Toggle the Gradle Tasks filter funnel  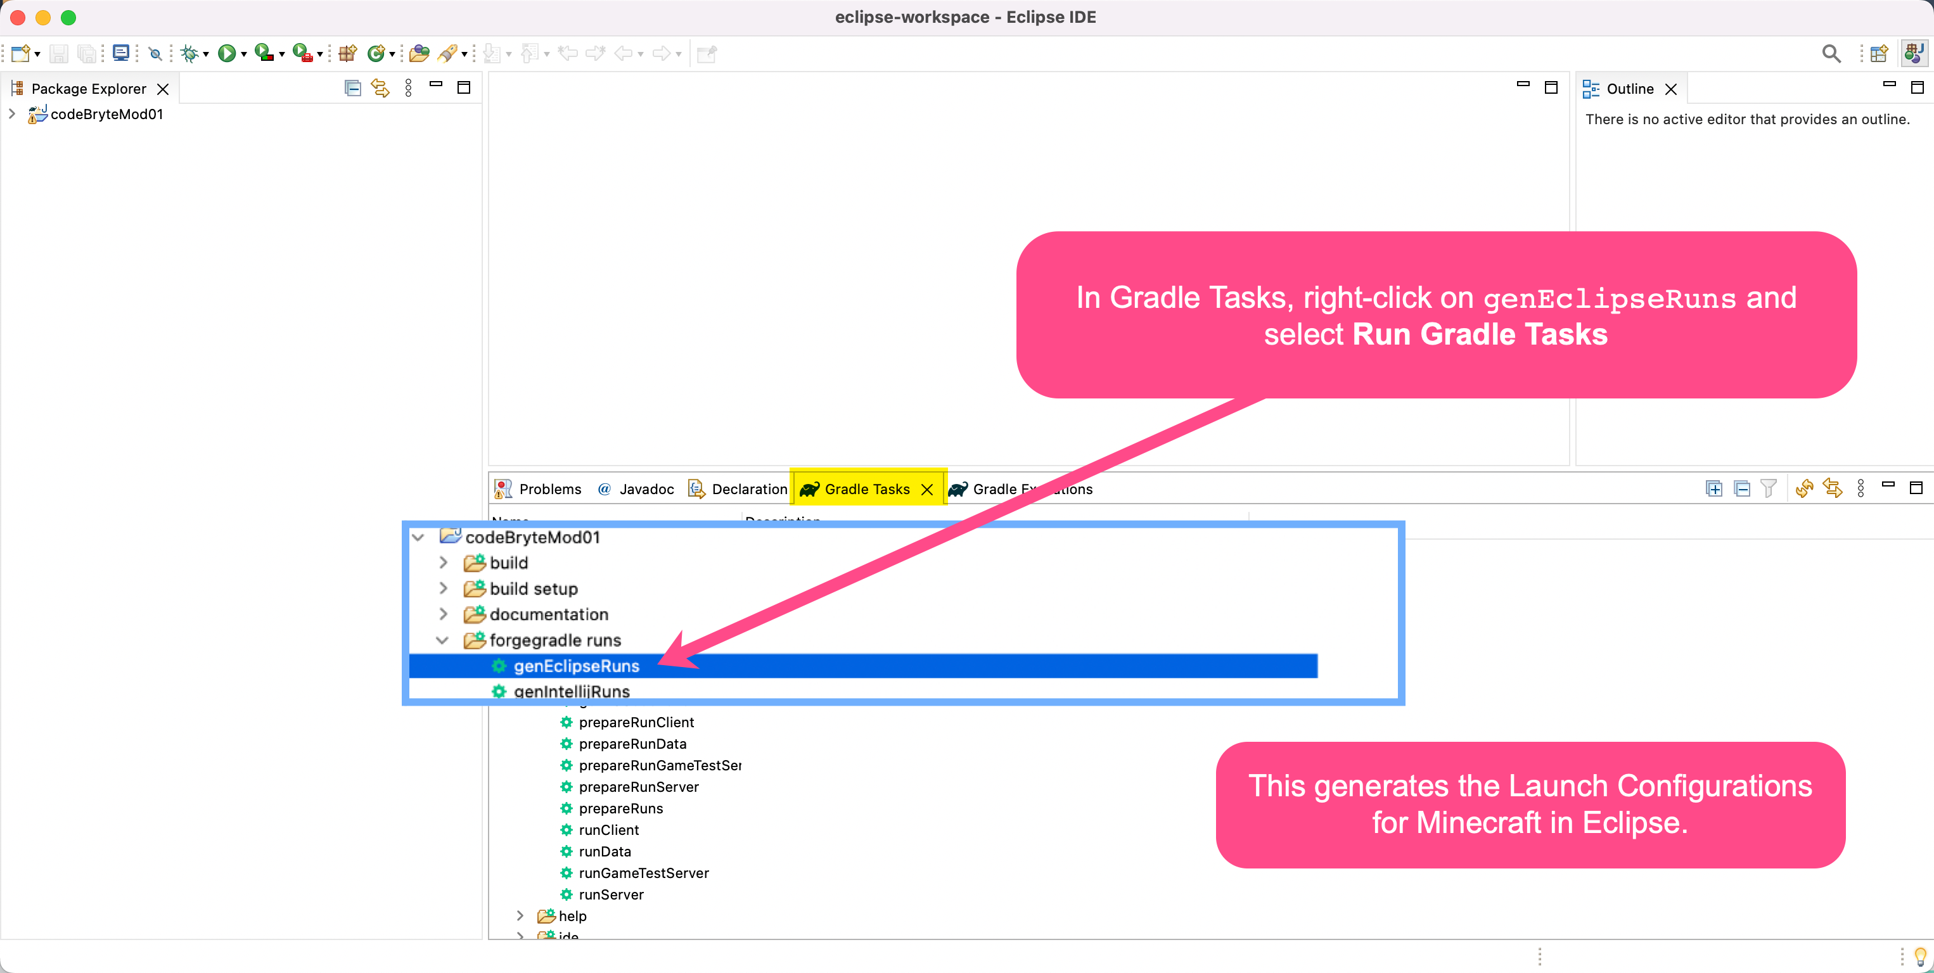1769,489
